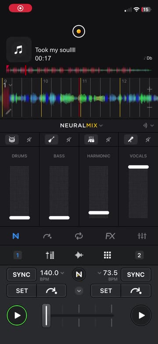Viewport: 158px width, 344px height.
Task: Mute the vocals stem
Action: tap(148, 139)
